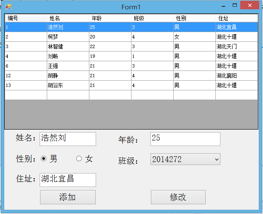Select the cell with name 王强

68,66
